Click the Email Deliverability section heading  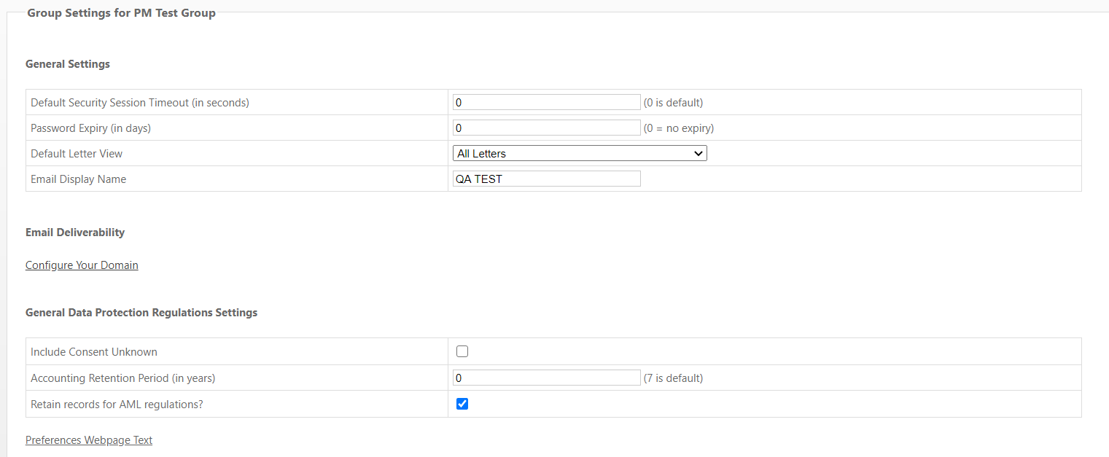[x=75, y=233]
